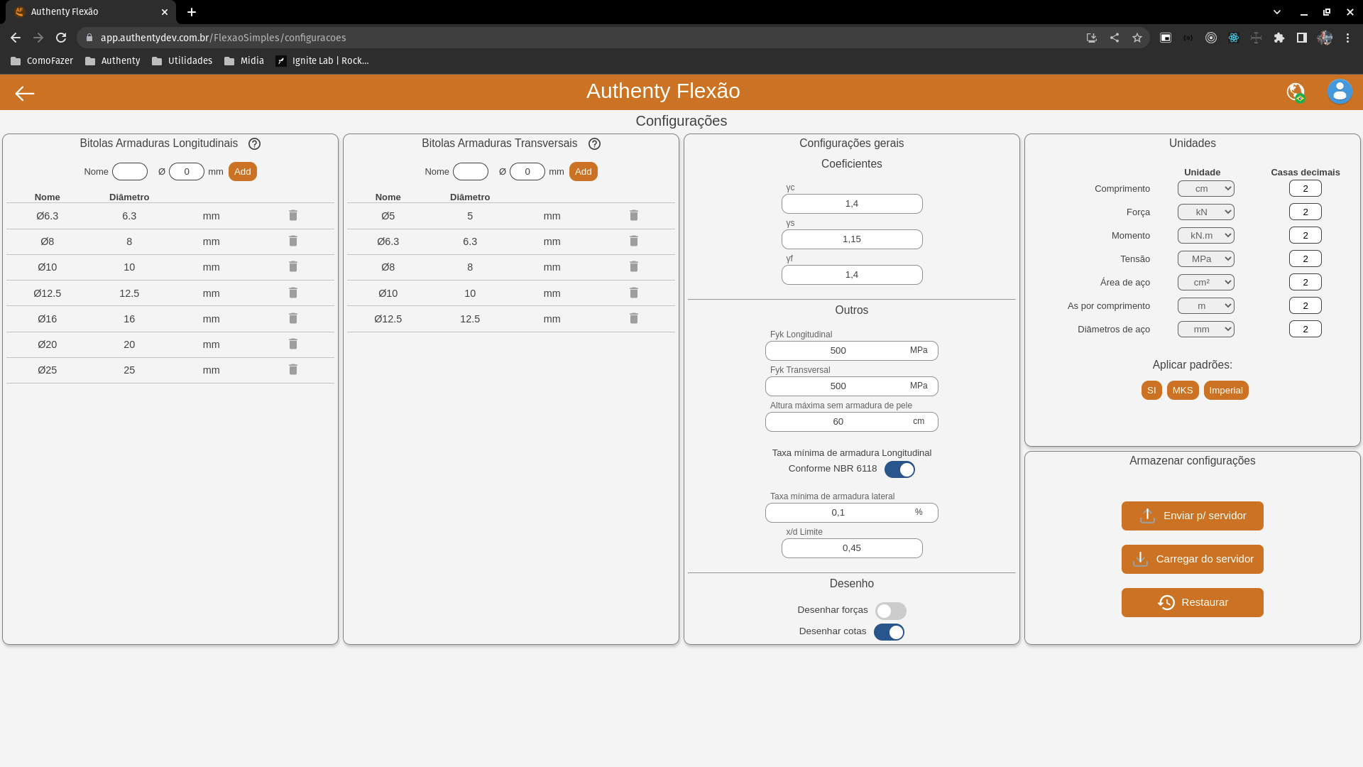Go back using the app header arrow

tap(25, 93)
